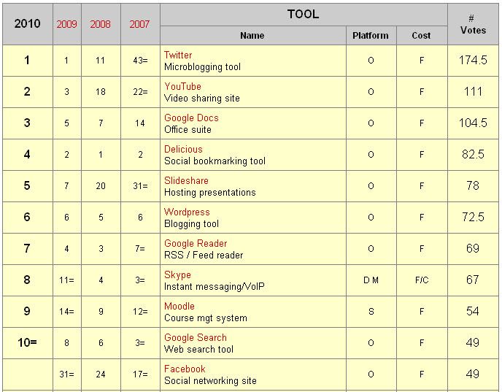Select the 43= cell in Twitter row
The width and height of the screenshot is (502, 392).
click(140, 60)
